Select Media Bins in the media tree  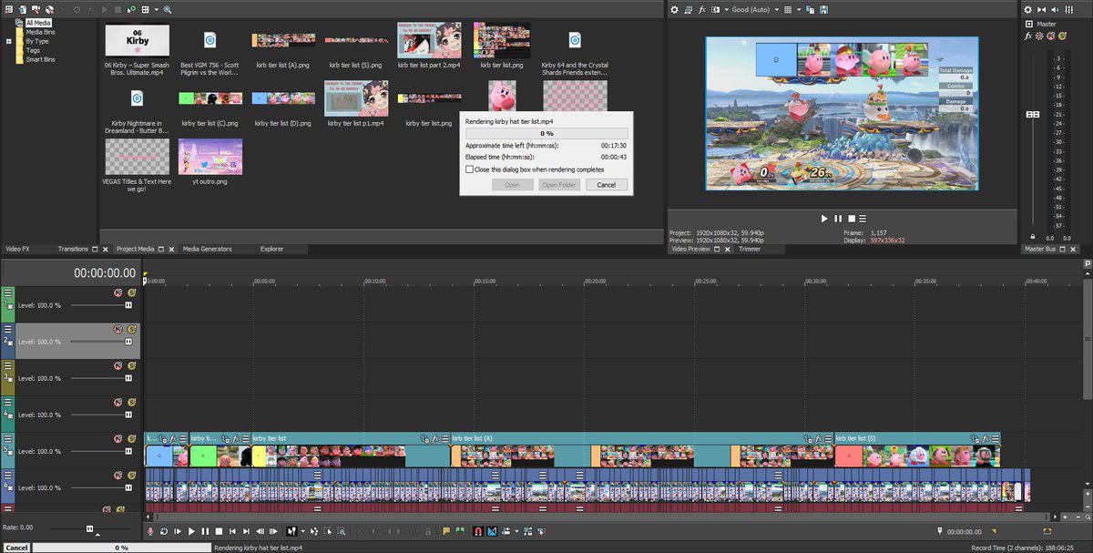tap(40, 32)
